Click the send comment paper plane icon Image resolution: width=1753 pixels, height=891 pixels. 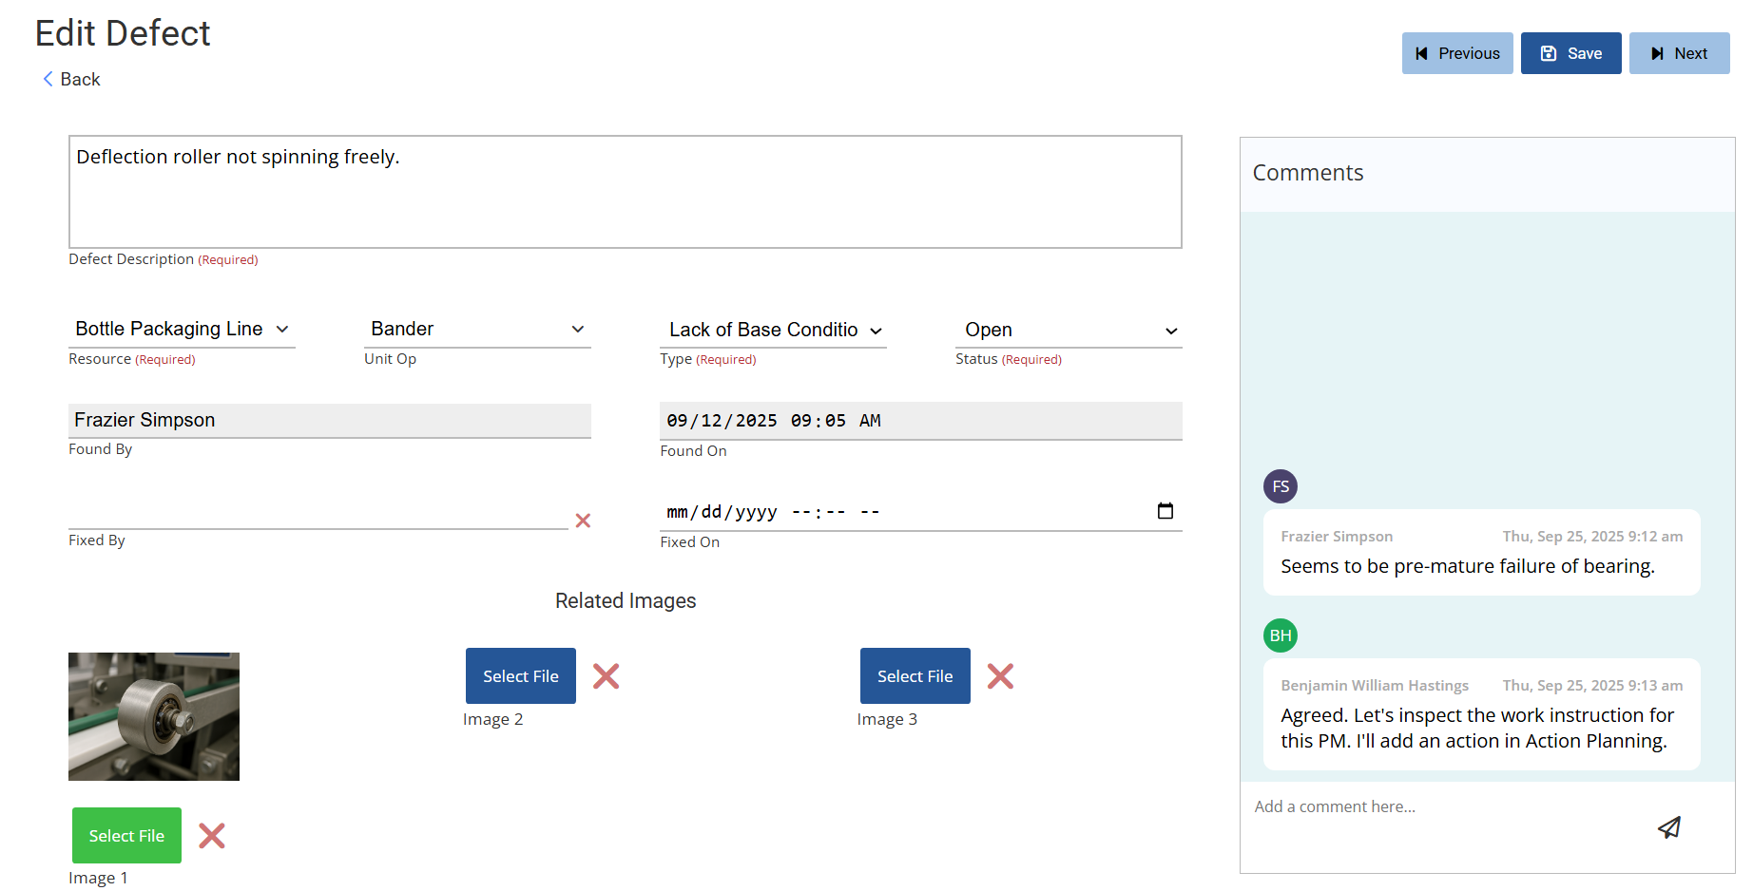click(1668, 827)
